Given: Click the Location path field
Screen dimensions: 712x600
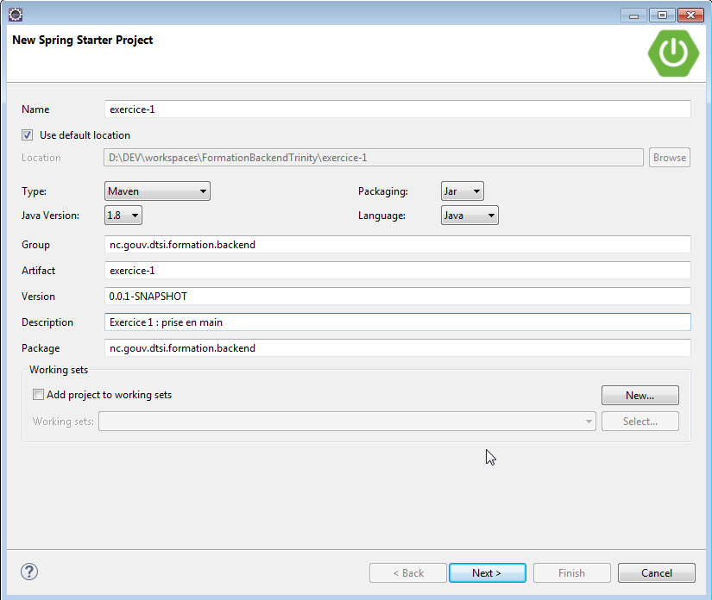Looking at the screenshot, I should click(x=373, y=158).
